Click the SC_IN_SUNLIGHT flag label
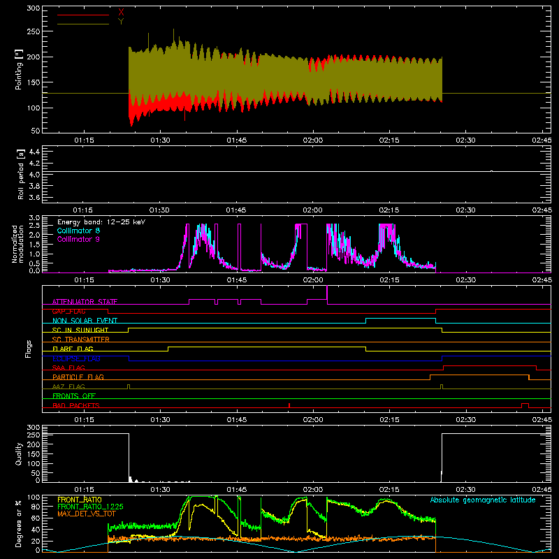The image size is (559, 559). (x=80, y=330)
